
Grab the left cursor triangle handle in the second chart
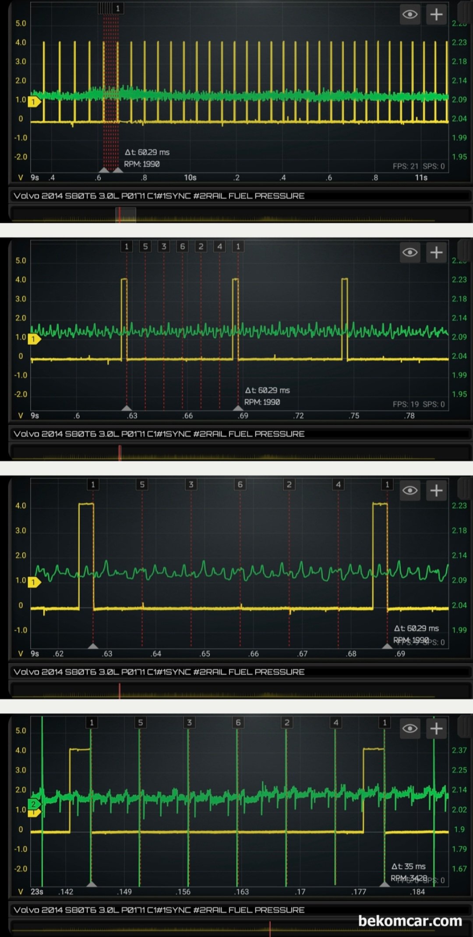click(x=127, y=408)
